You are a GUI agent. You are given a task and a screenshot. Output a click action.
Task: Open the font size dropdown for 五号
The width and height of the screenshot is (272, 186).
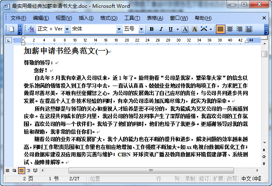[x=142, y=29]
